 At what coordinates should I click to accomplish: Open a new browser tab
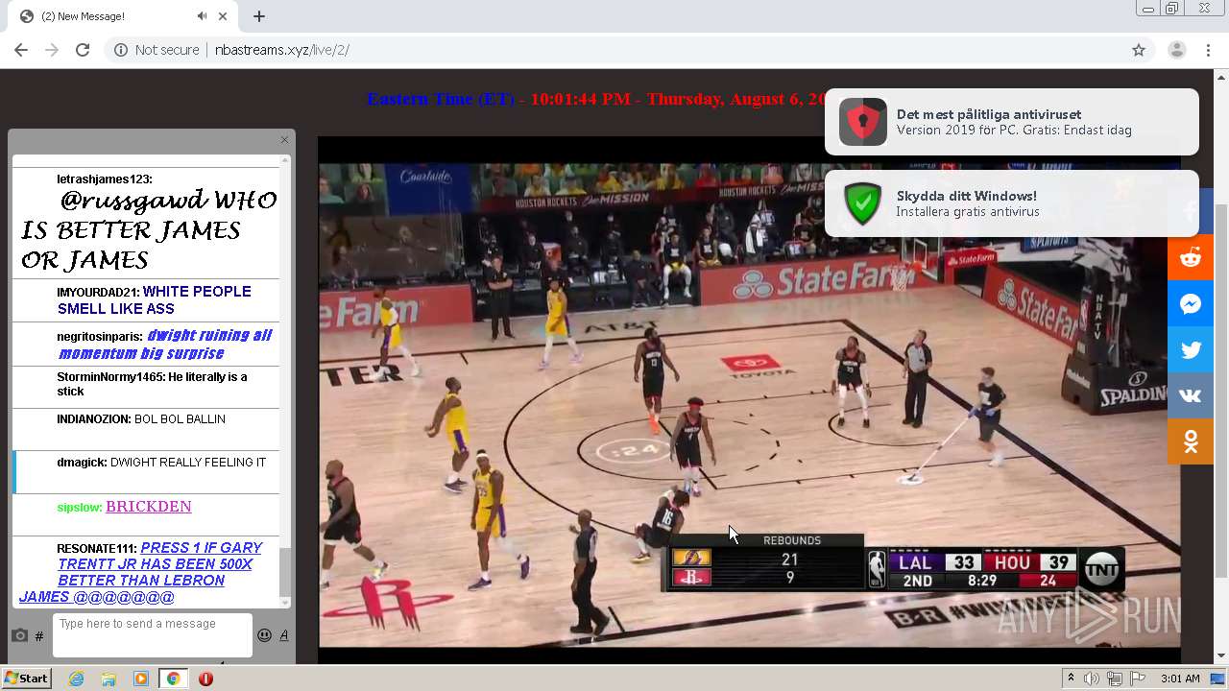(259, 16)
